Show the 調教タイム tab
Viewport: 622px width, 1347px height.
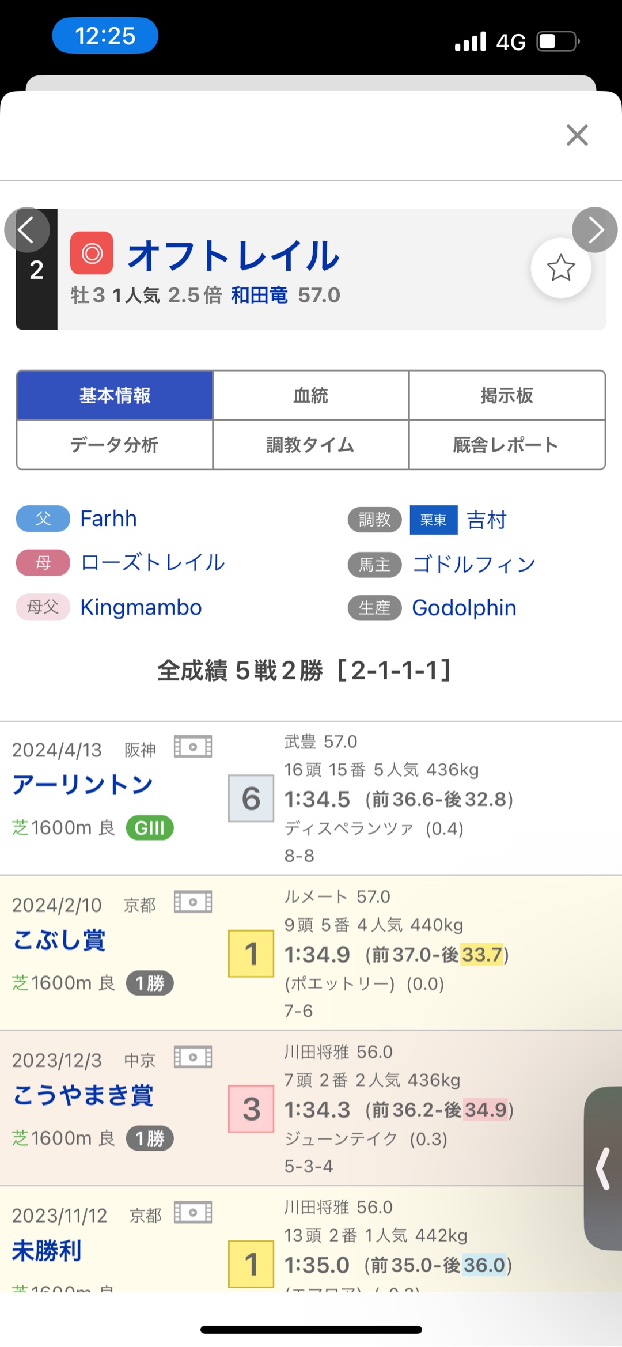click(311, 445)
